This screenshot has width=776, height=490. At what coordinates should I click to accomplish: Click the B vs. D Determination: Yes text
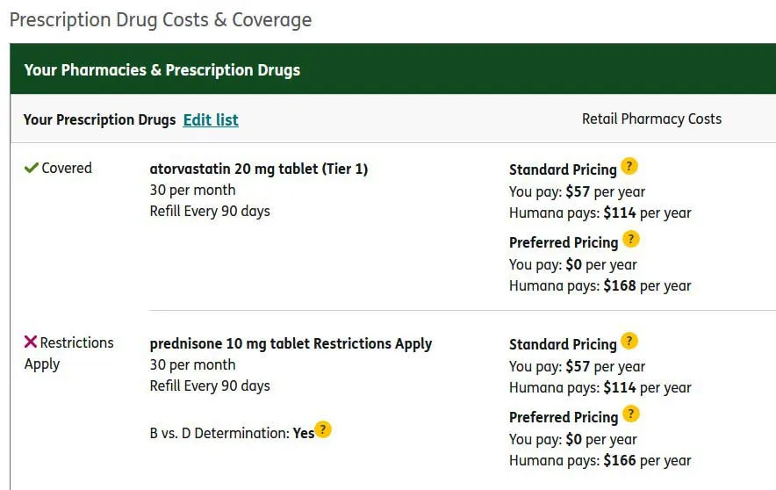point(232,433)
